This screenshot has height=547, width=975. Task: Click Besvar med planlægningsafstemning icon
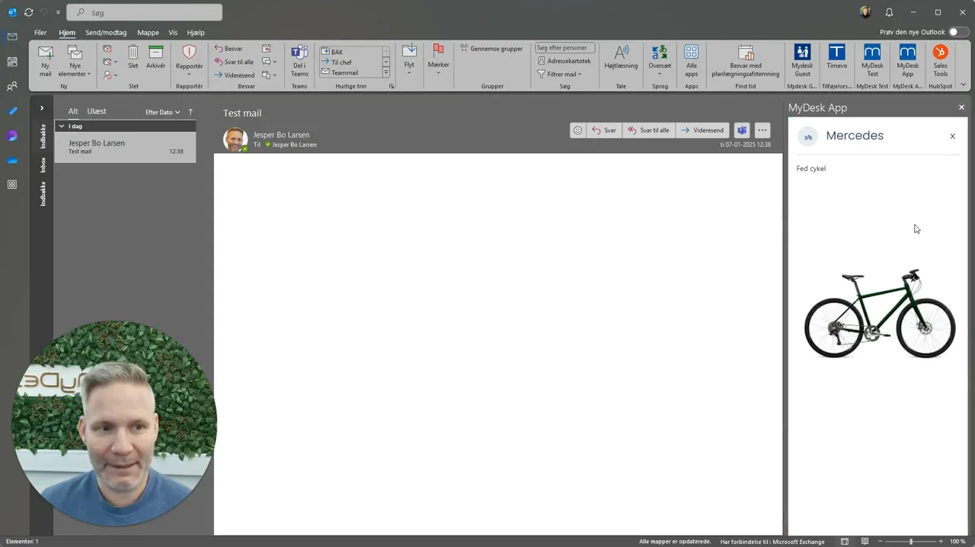(x=746, y=53)
